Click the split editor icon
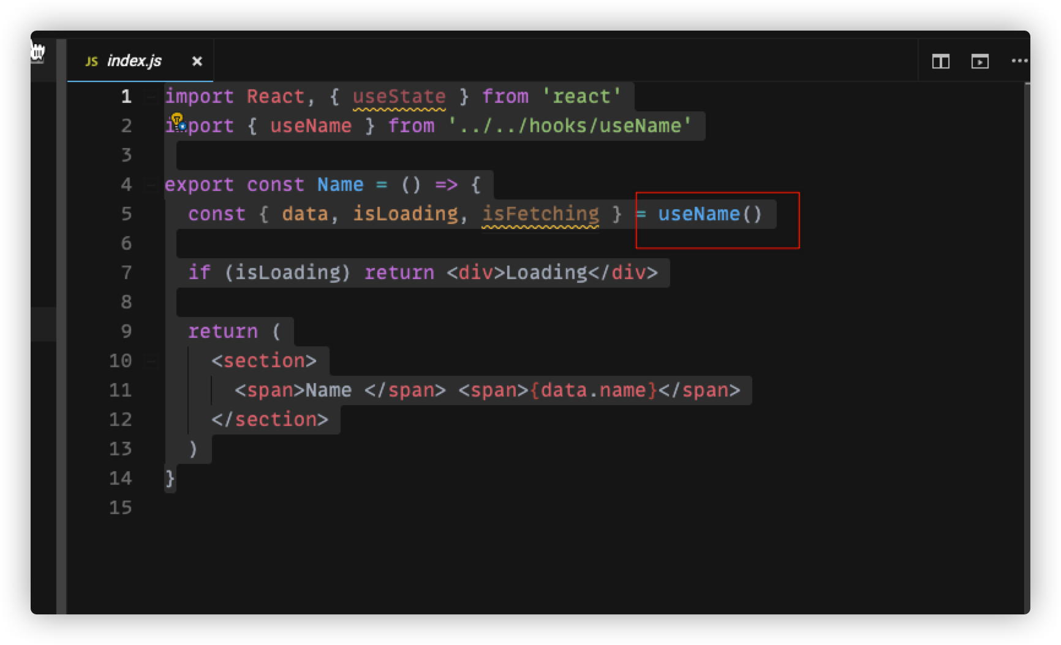This screenshot has height=645, width=1061. pos(940,61)
